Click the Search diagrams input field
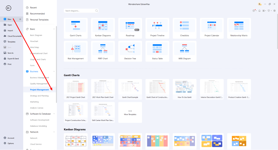 tap(81, 11)
